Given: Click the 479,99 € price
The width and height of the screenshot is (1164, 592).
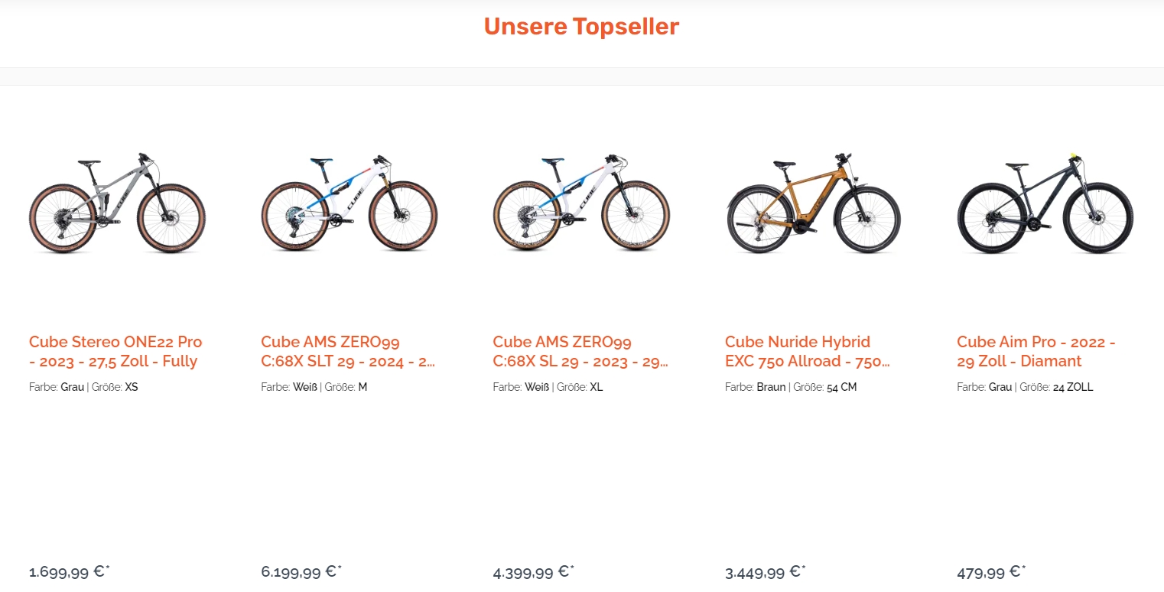Looking at the screenshot, I should click(x=992, y=571).
